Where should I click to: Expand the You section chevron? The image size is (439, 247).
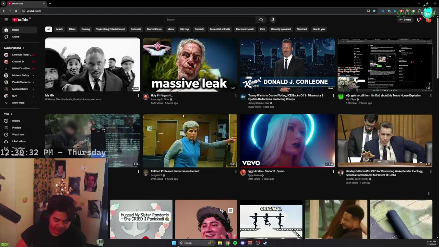point(11,114)
